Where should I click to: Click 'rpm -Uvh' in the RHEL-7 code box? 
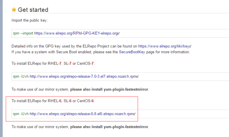tap(21, 76)
